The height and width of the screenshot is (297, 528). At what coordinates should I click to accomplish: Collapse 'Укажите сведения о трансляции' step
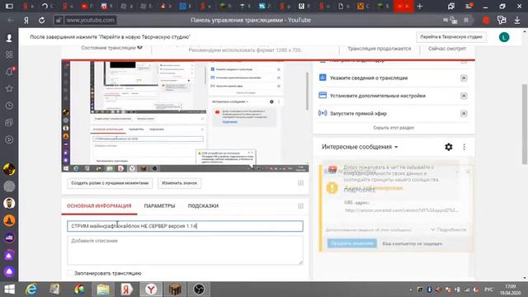point(464,78)
